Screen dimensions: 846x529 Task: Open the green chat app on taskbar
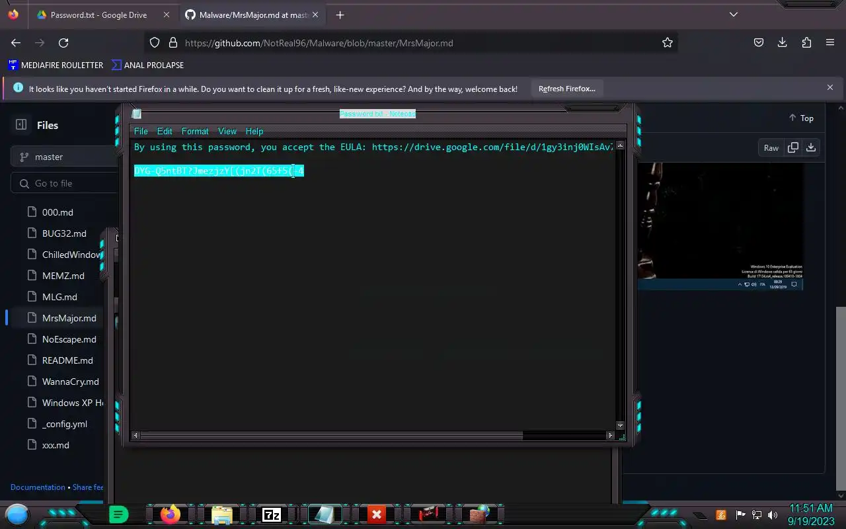(x=118, y=514)
